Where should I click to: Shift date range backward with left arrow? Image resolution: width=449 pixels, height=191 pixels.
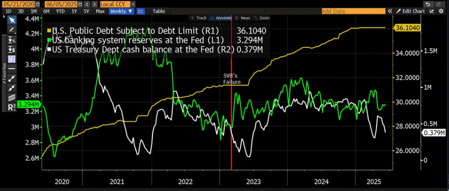[87, 4]
